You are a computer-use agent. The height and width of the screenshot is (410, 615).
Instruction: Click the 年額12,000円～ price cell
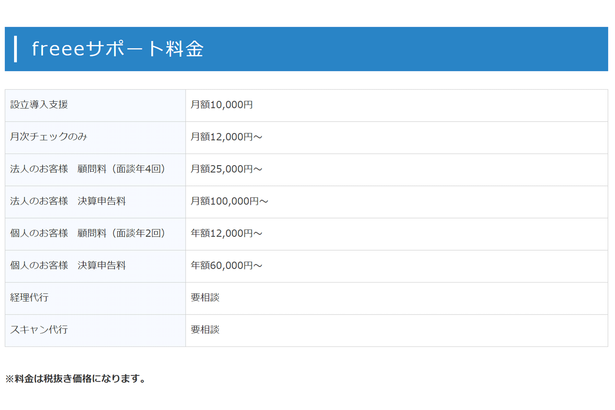point(226,233)
